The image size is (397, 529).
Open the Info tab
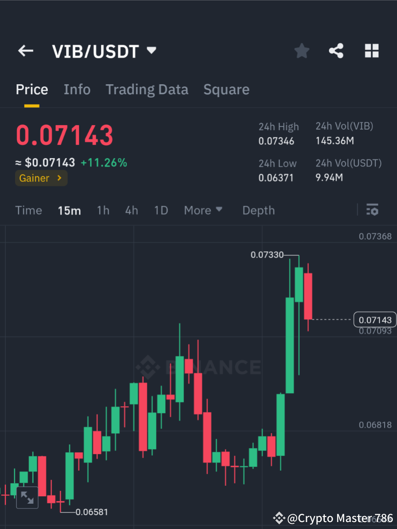[77, 89]
